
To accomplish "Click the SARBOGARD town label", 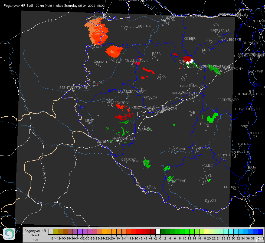I will tap(228, 100).
